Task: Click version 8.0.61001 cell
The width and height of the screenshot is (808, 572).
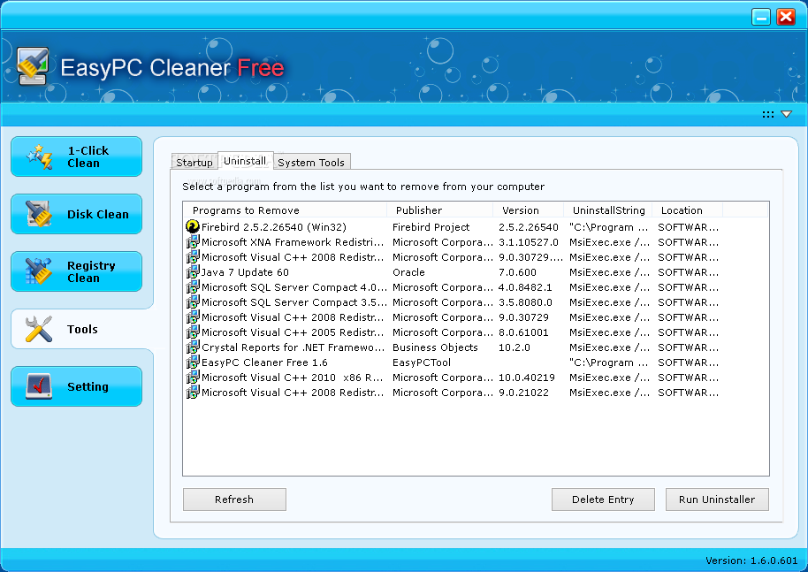Action: (523, 332)
